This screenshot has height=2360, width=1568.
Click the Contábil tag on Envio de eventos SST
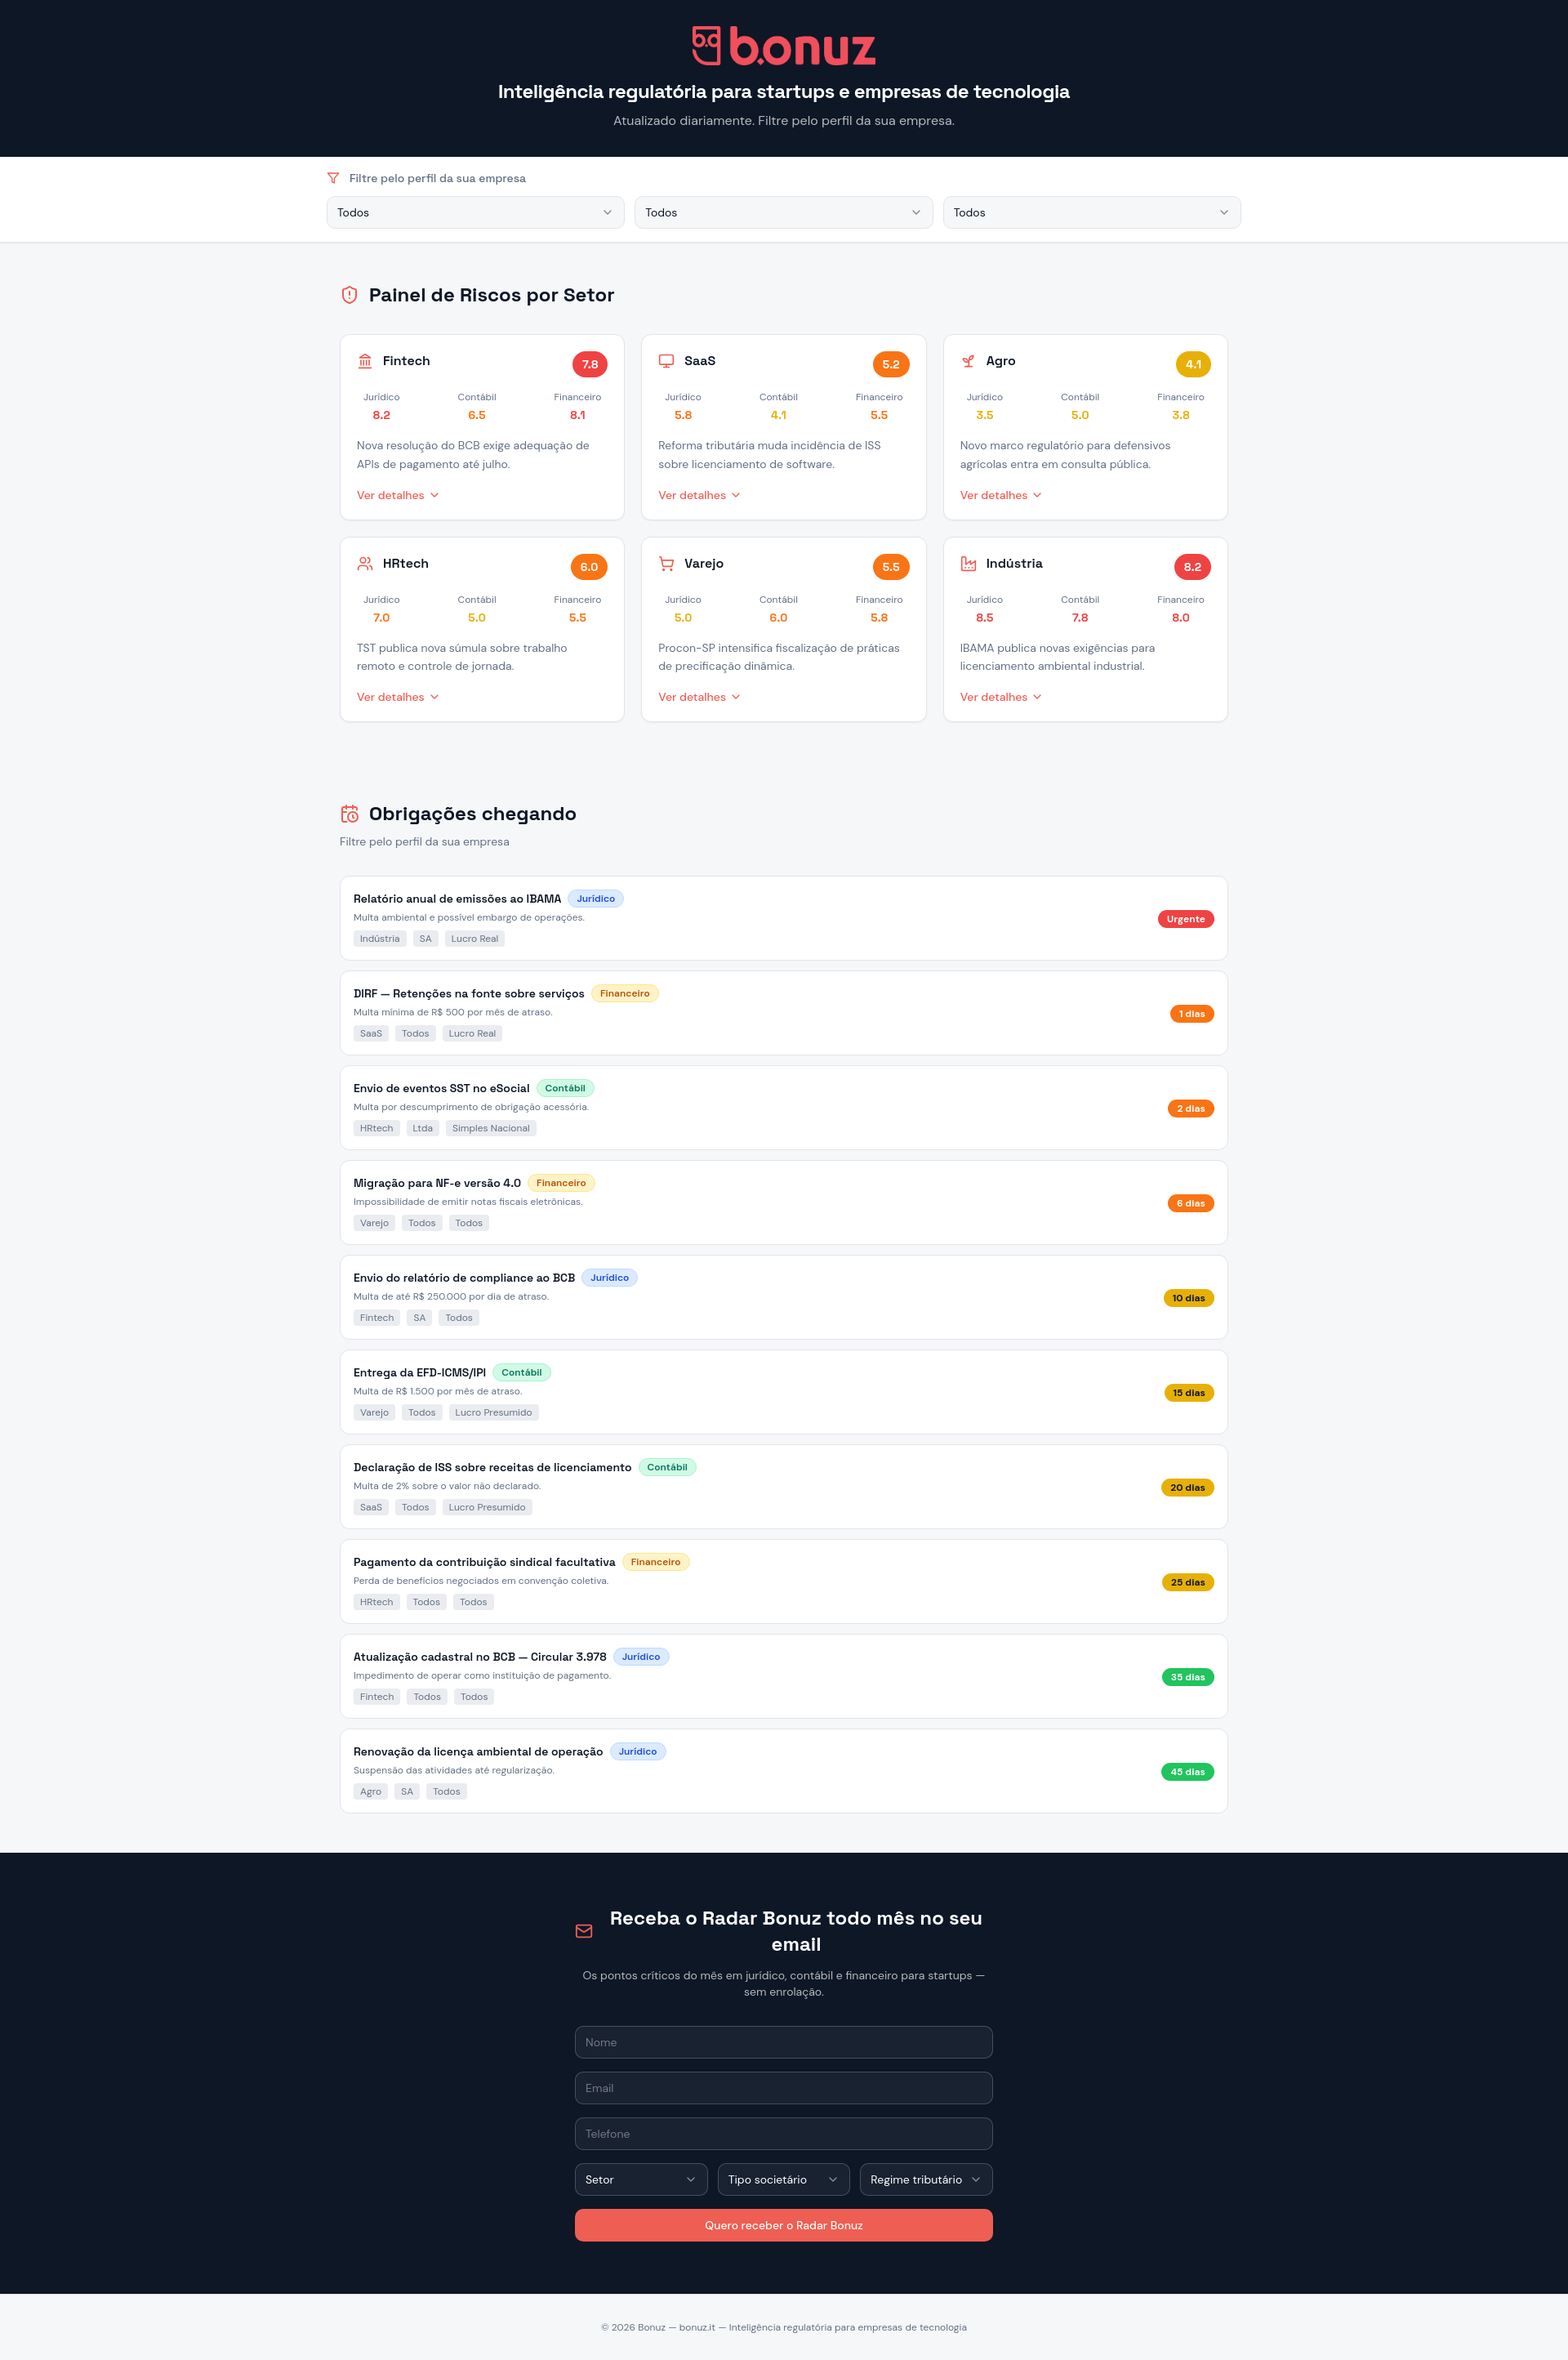(565, 1088)
